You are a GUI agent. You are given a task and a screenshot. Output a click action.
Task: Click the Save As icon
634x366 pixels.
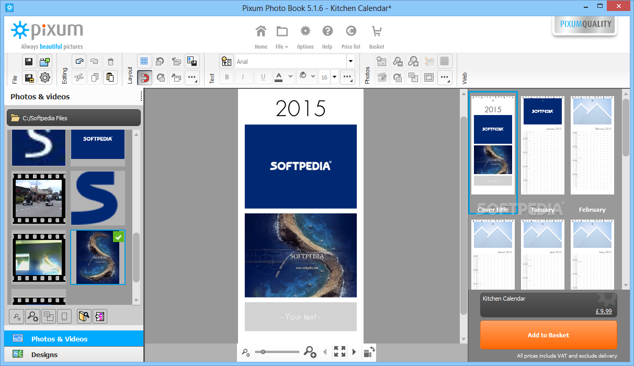[x=29, y=78]
